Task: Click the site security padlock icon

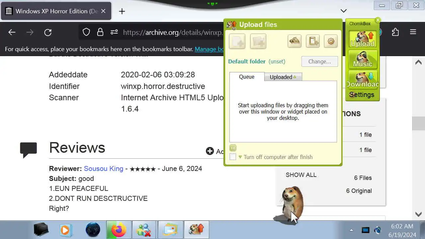Action: [100, 32]
